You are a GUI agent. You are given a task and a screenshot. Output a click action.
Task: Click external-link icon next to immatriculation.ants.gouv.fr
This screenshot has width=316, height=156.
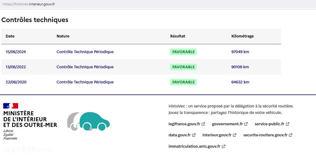(223, 146)
